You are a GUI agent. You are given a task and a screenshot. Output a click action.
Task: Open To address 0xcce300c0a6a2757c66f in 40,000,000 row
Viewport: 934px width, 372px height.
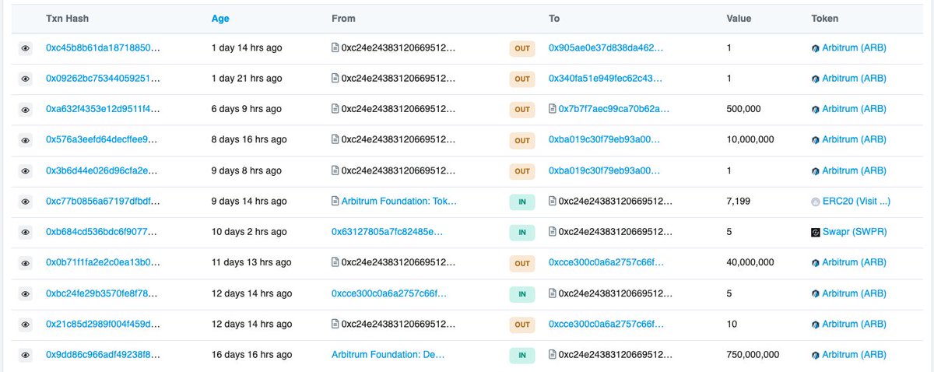pos(605,263)
